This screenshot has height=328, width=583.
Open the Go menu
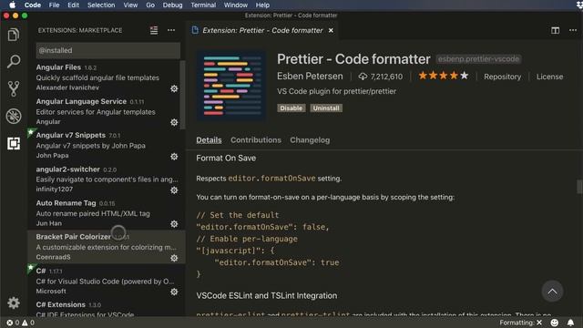(150, 5)
